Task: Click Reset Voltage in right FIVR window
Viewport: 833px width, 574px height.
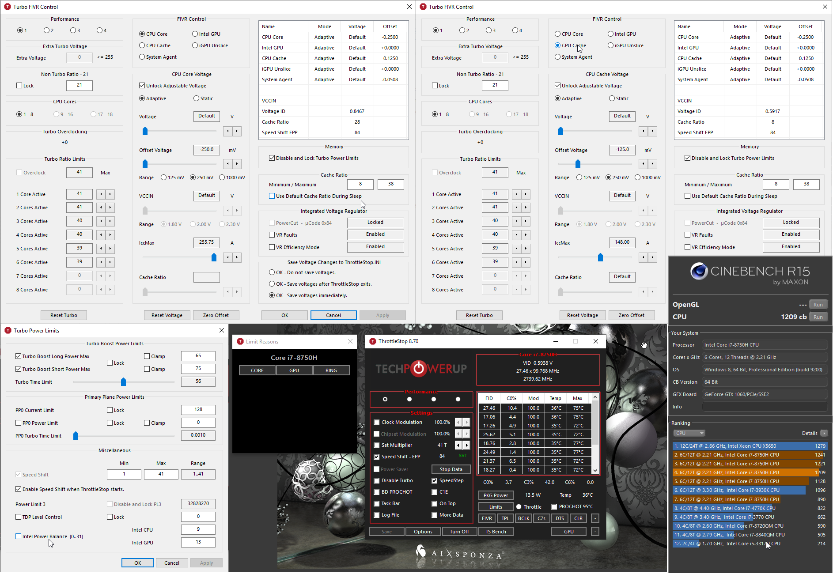Action: [x=583, y=315]
